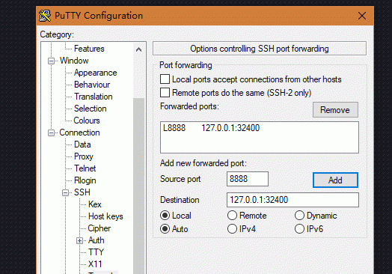Screen dimensions: 392x274
Task: Select the Auth category
Action: point(96,240)
